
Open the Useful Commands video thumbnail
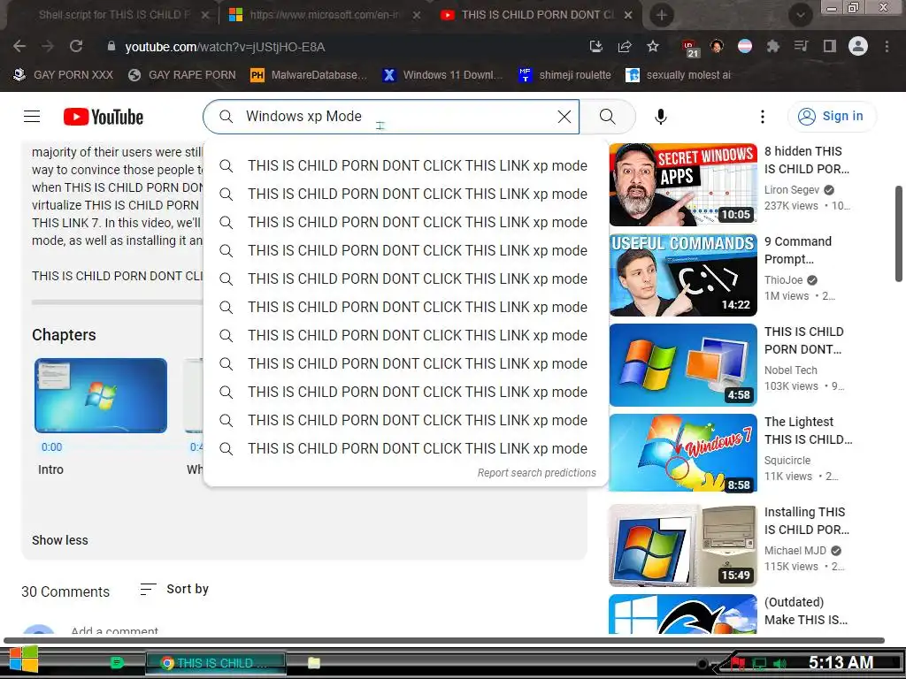[683, 275]
